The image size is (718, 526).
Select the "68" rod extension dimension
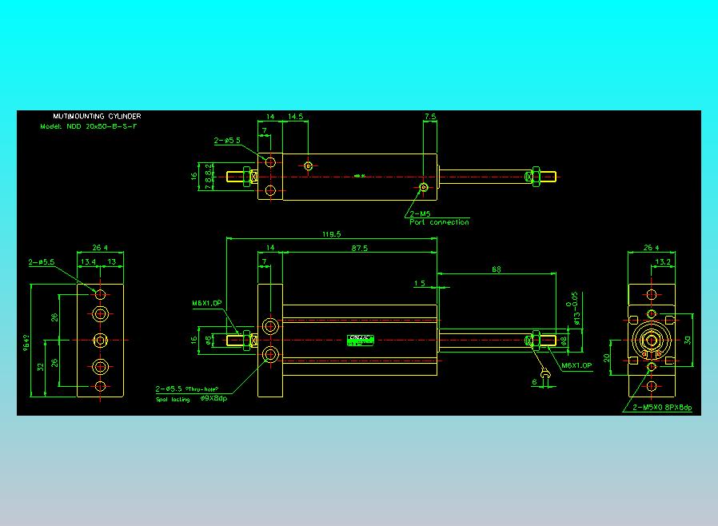coord(497,269)
